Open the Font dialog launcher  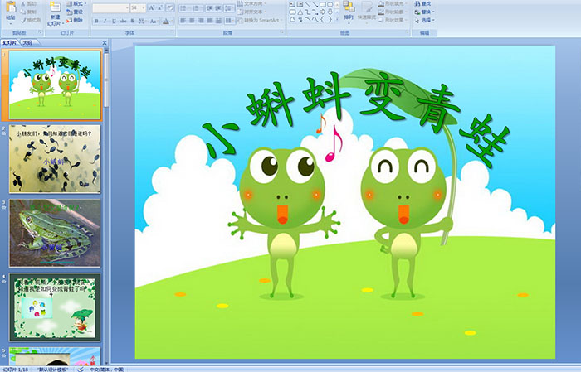(x=173, y=33)
